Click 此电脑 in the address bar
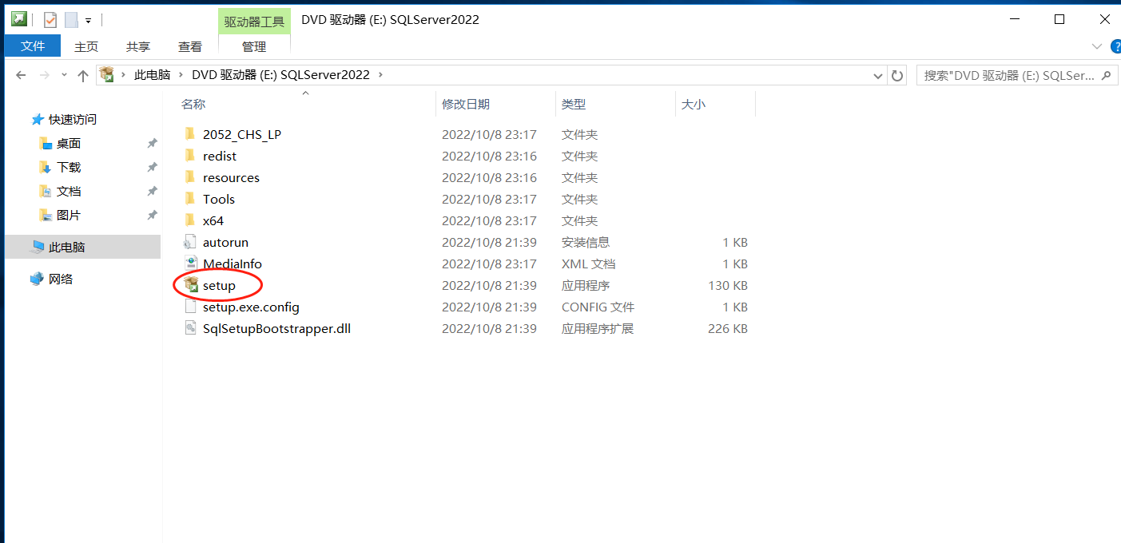Viewport: 1121px width, 543px height. point(153,75)
